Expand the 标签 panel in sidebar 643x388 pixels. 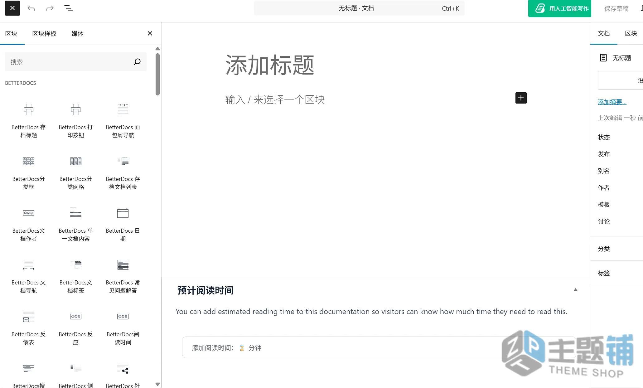coord(616,273)
